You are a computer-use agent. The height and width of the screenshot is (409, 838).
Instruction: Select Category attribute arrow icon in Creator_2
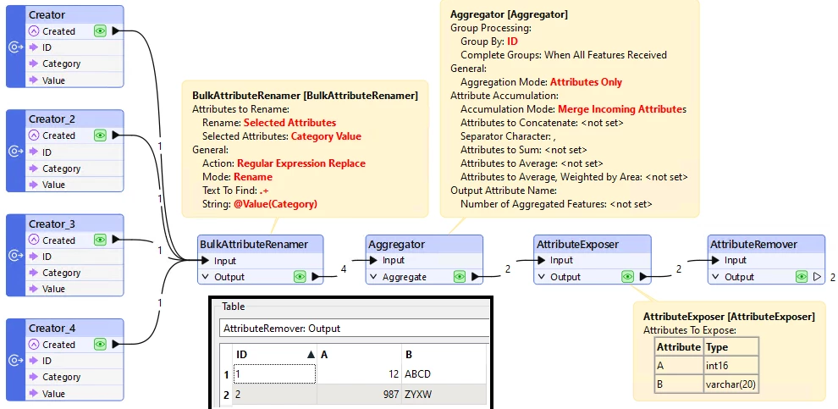[34, 169]
